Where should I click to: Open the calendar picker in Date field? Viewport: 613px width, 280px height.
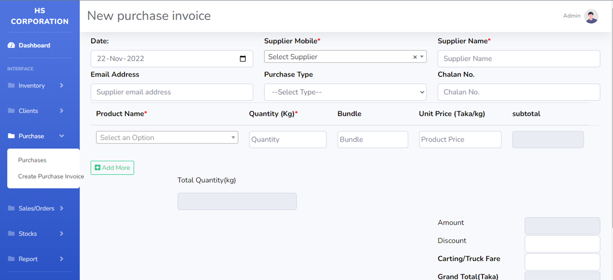pos(243,59)
